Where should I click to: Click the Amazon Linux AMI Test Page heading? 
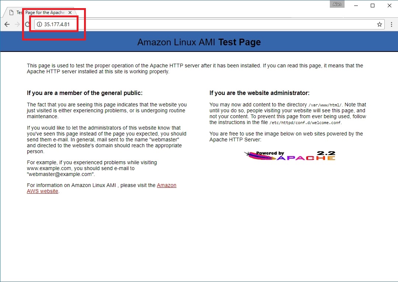[199, 42]
